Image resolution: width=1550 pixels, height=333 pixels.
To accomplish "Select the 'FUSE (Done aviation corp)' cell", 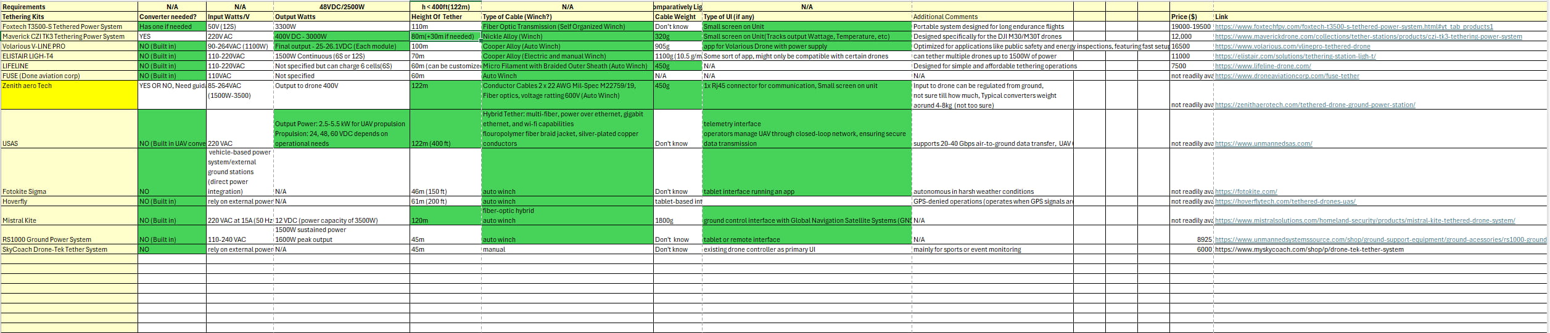I will 69,76.
